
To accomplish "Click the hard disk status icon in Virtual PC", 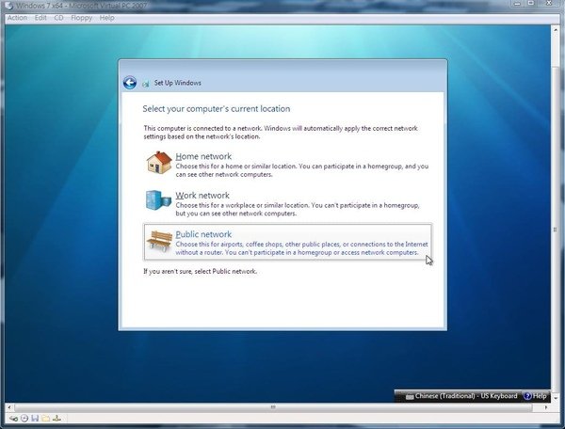I will [x=14, y=419].
